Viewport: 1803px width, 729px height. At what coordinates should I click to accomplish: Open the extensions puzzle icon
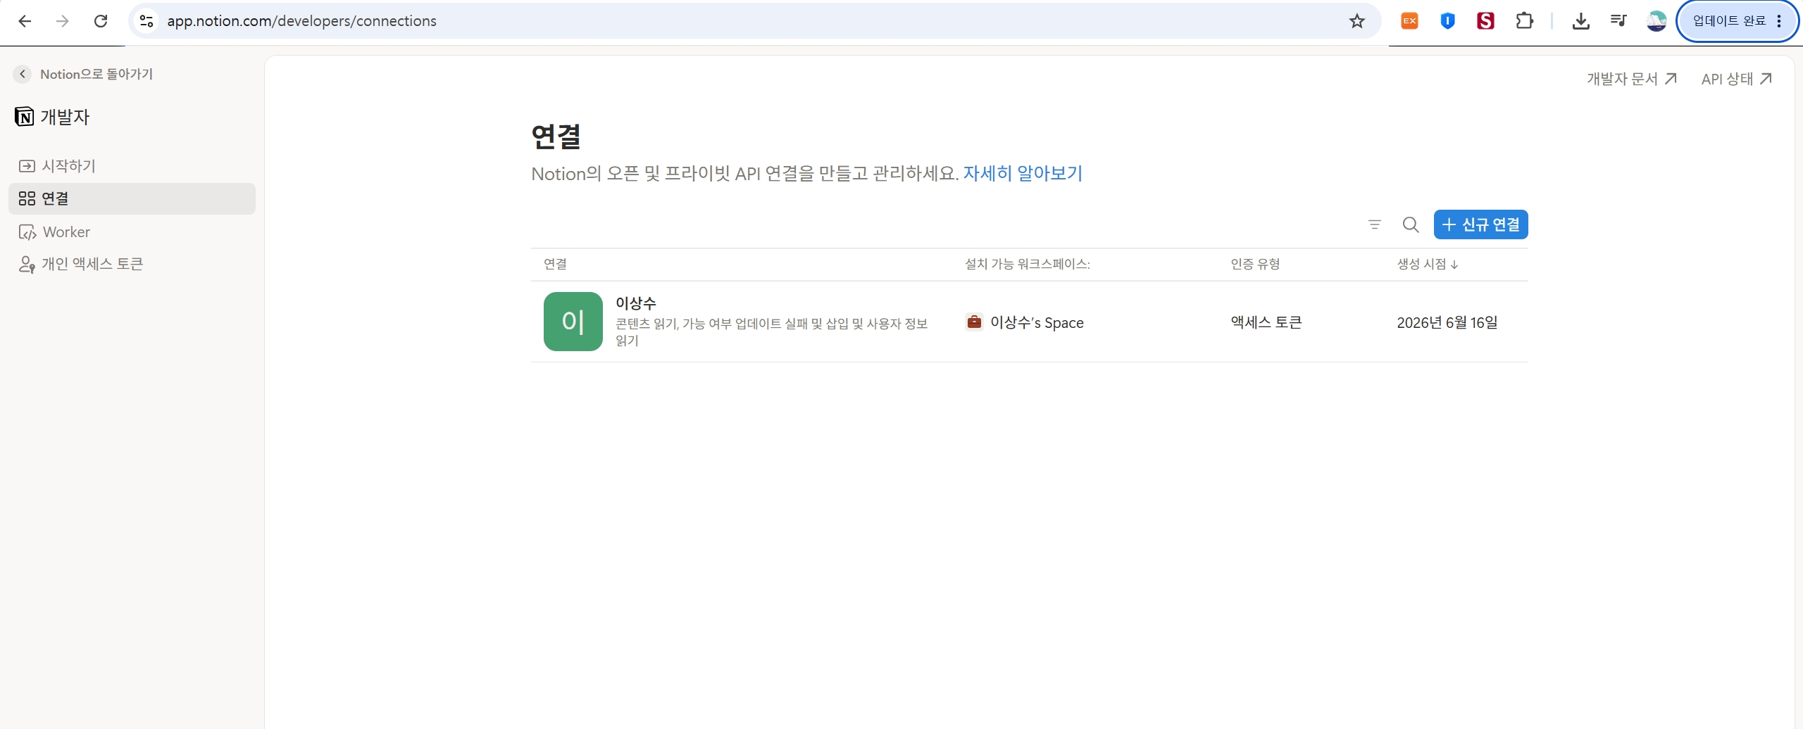(x=1524, y=21)
